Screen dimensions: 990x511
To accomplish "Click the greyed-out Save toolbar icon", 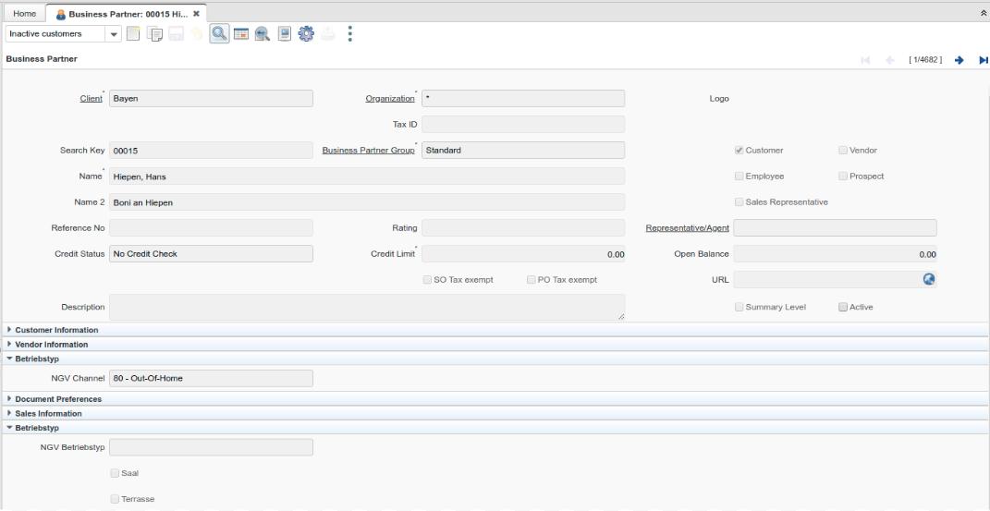I will click(176, 34).
